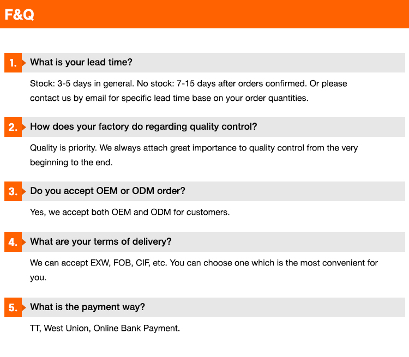Expand the factory quality control question
409x357 pixels.
pos(143,127)
